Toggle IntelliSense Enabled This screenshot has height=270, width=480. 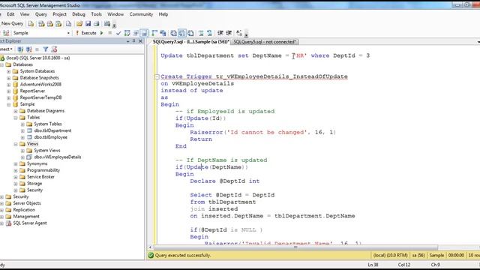[x=144, y=33]
